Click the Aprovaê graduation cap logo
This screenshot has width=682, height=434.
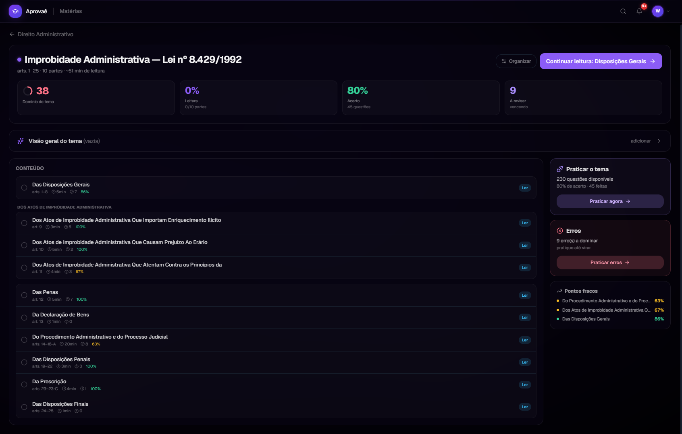[15, 11]
